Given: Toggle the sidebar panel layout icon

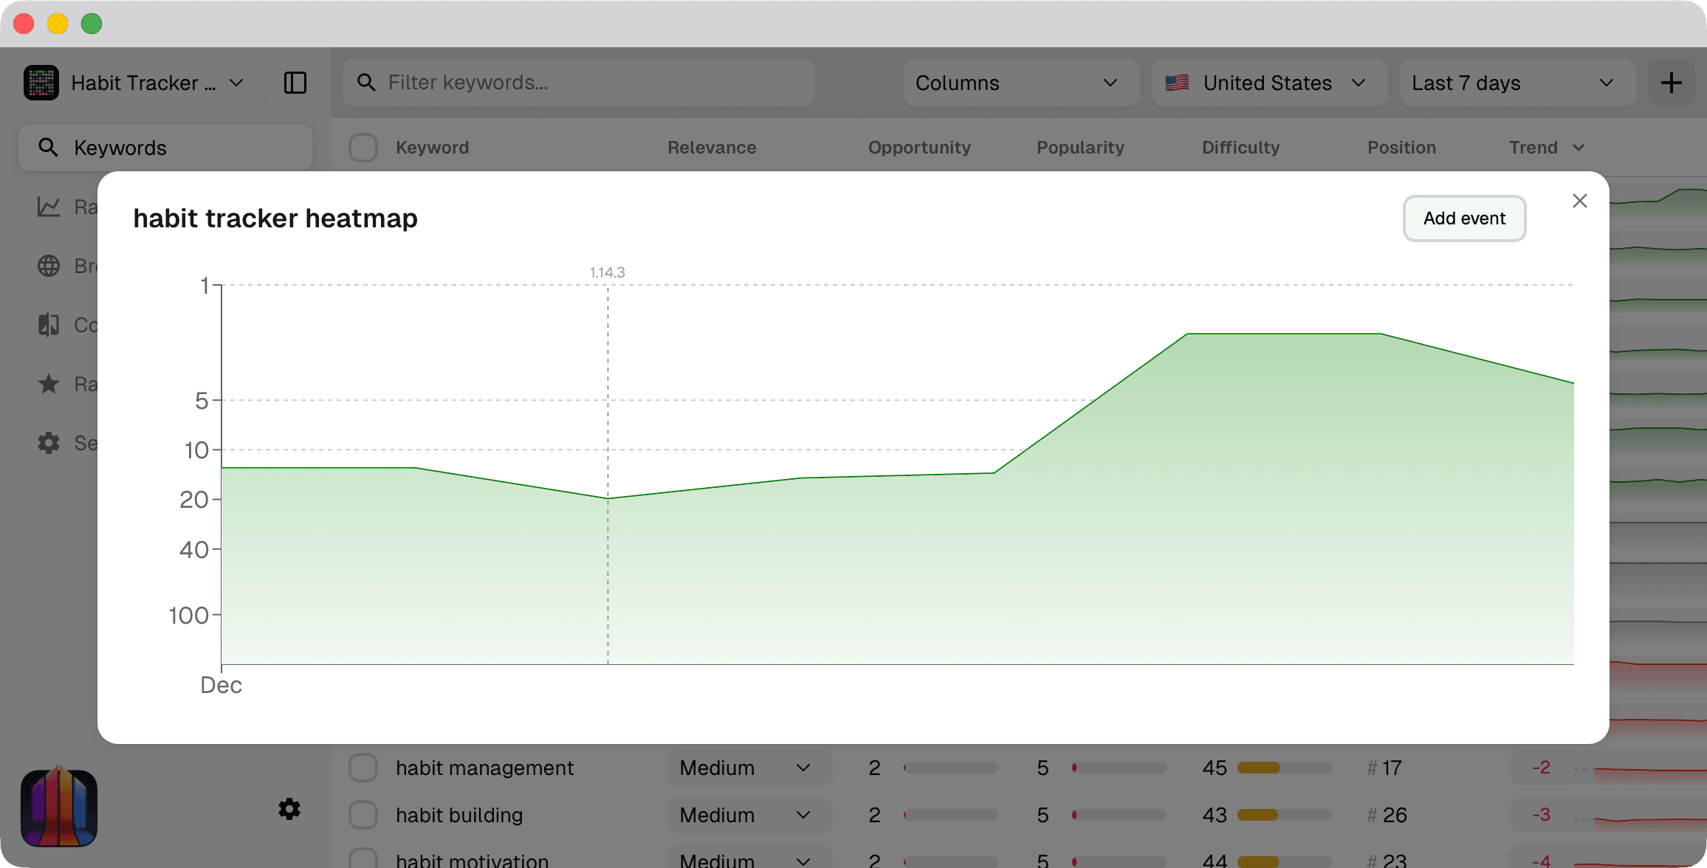Looking at the screenshot, I should [297, 83].
